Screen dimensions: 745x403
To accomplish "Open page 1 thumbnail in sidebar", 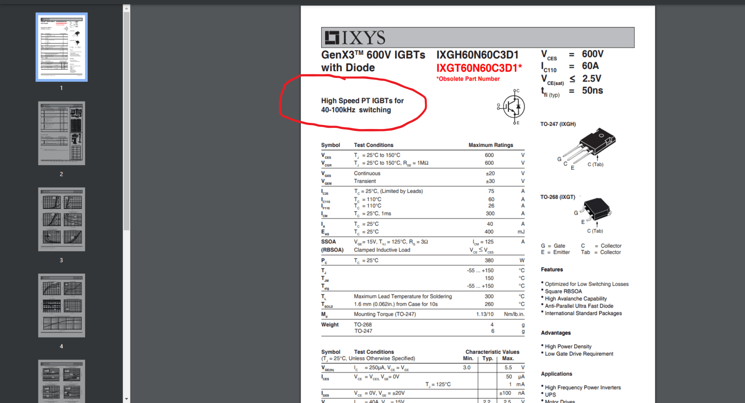I will (62, 47).
